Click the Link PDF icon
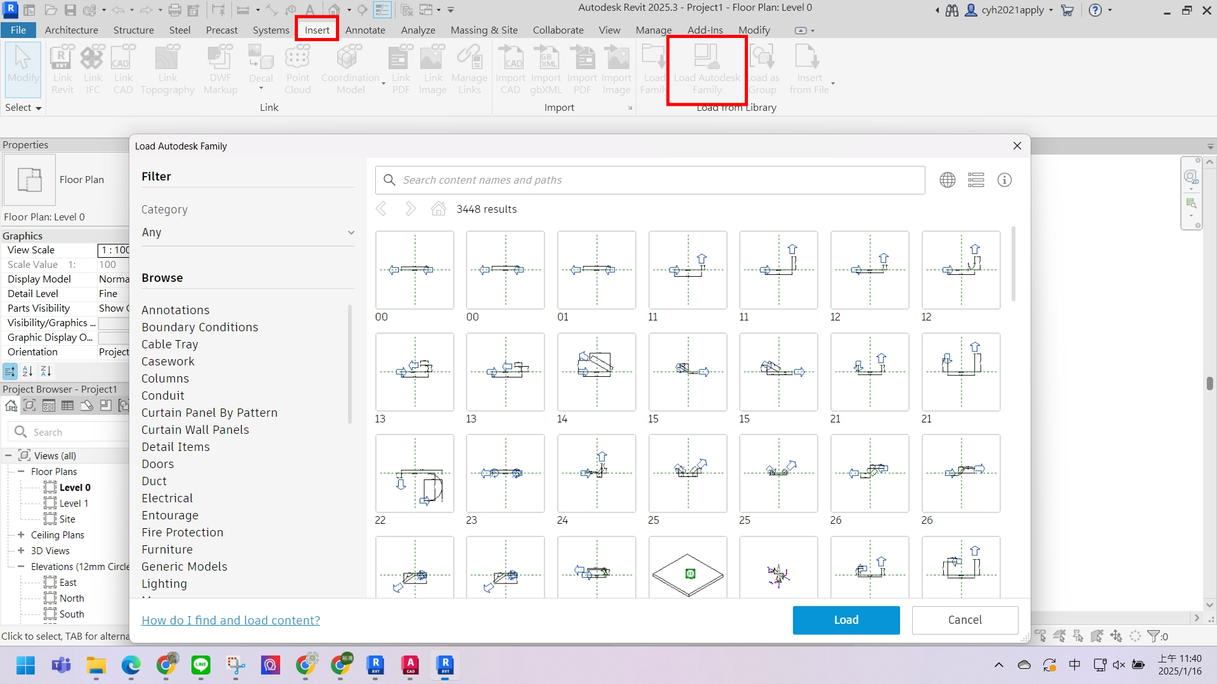The width and height of the screenshot is (1217, 684). click(401, 70)
